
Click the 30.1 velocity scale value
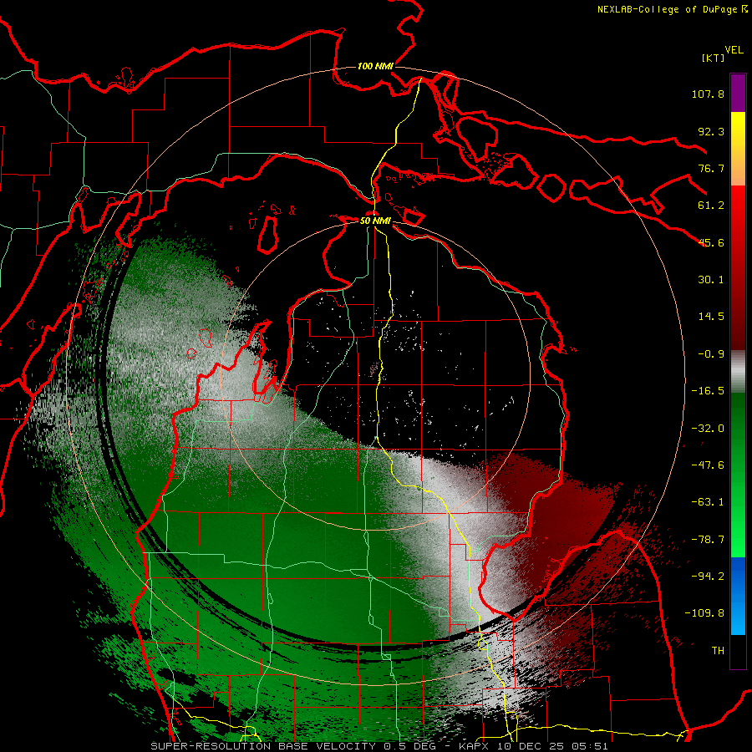click(x=711, y=280)
